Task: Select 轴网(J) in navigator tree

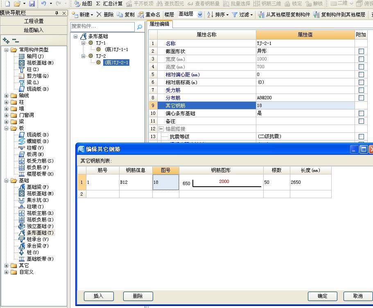Action: tap(35, 56)
